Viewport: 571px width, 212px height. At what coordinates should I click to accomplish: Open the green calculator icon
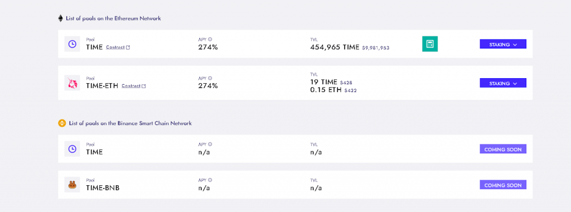pyautogui.click(x=430, y=44)
